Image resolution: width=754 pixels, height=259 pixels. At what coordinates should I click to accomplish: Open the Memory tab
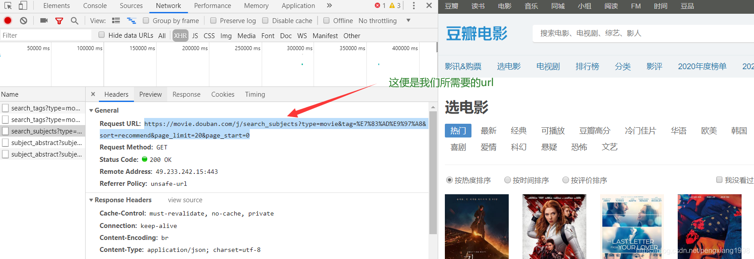tap(256, 6)
